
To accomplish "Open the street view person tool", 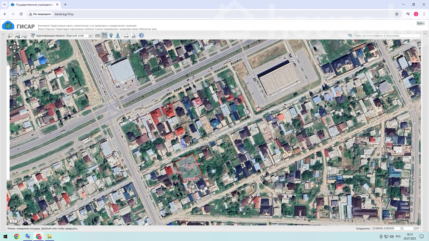I will click(x=118, y=36).
